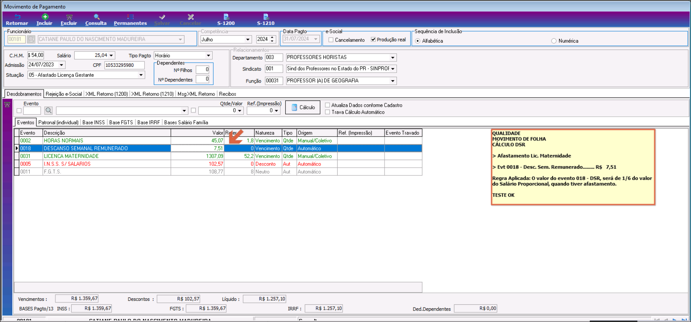Open the XML Retorno (1210) tab
Viewport: 691px width, 322px height.
click(152, 94)
